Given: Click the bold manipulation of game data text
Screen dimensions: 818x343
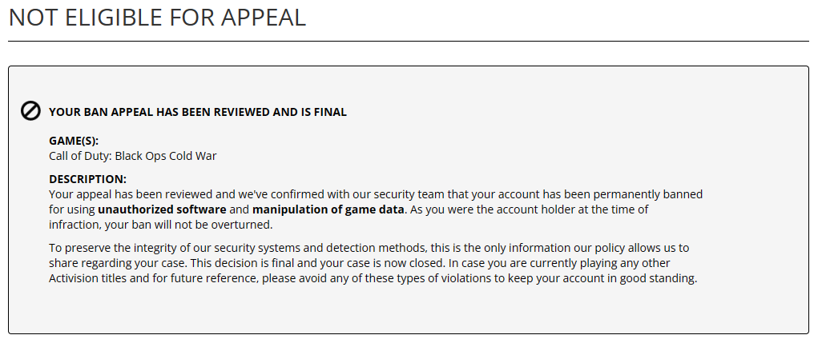Looking at the screenshot, I should 328,209.
